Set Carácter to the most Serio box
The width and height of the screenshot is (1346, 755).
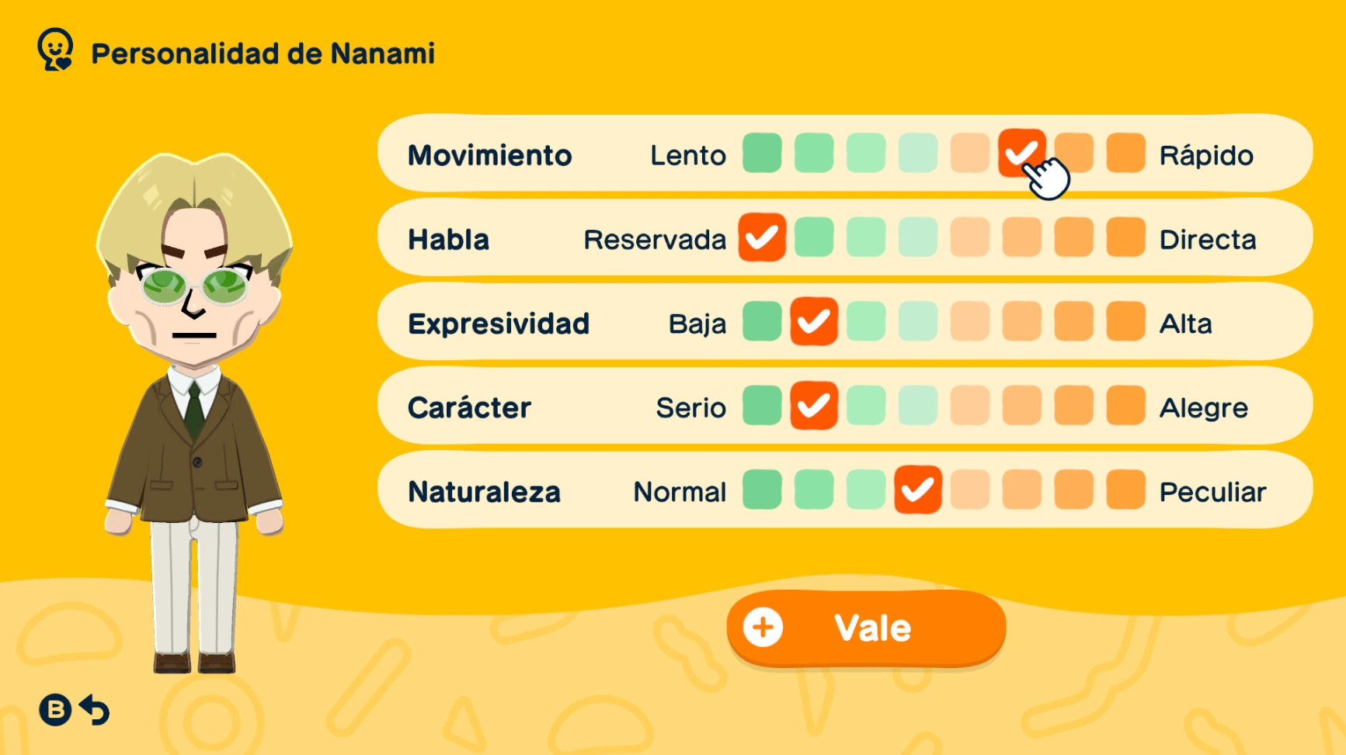762,406
